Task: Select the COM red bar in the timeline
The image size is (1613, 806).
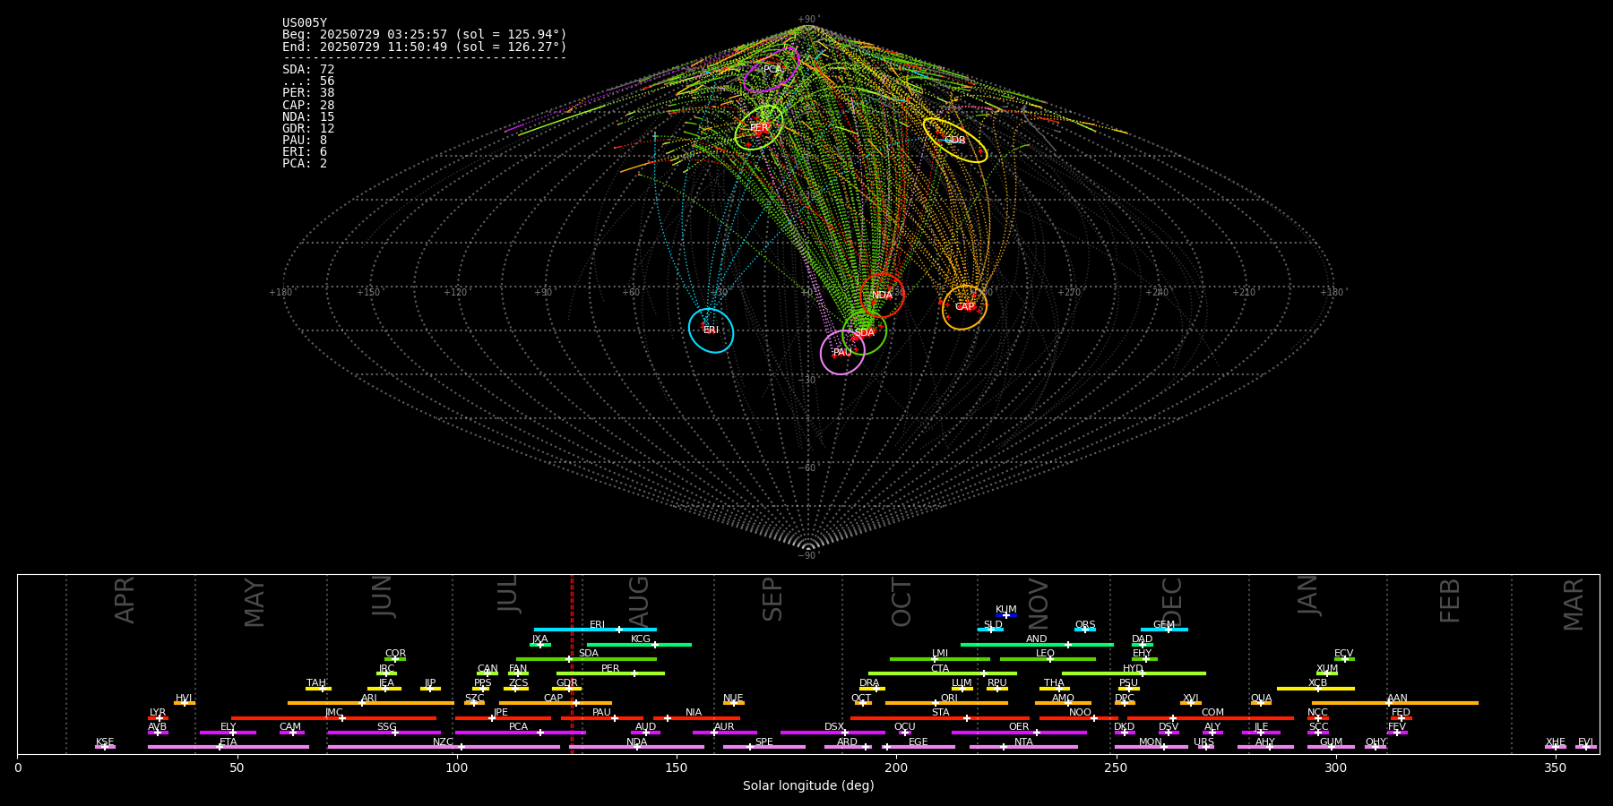Action: tap(1212, 718)
